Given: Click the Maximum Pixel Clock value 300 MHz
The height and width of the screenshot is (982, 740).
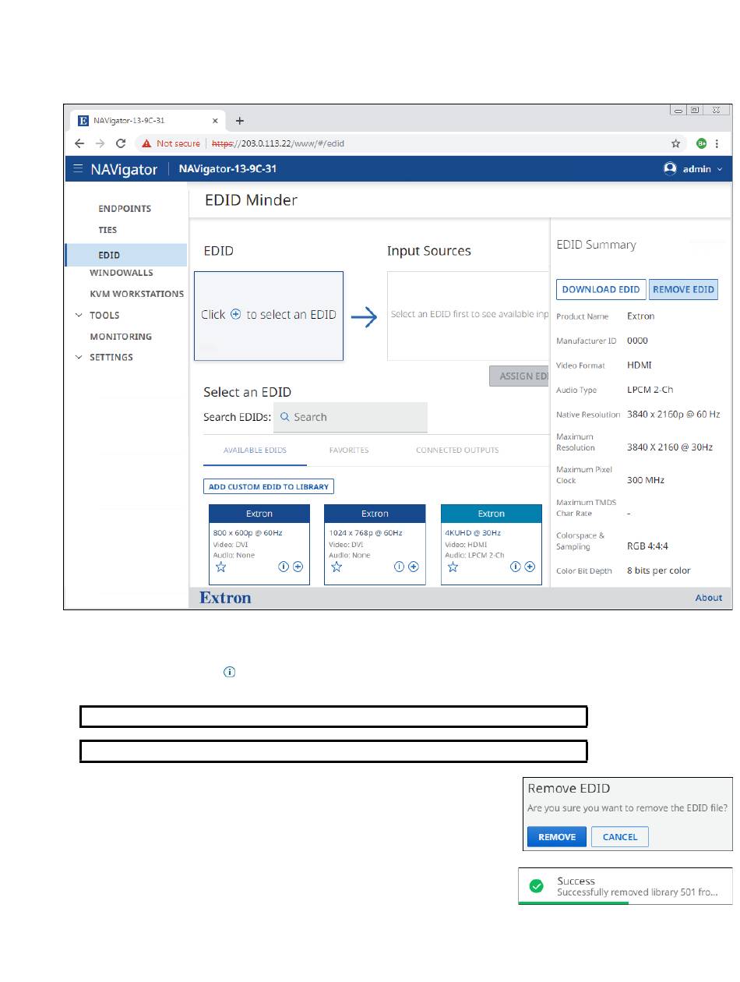Looking at the screenshot, I should coord(646,480).
